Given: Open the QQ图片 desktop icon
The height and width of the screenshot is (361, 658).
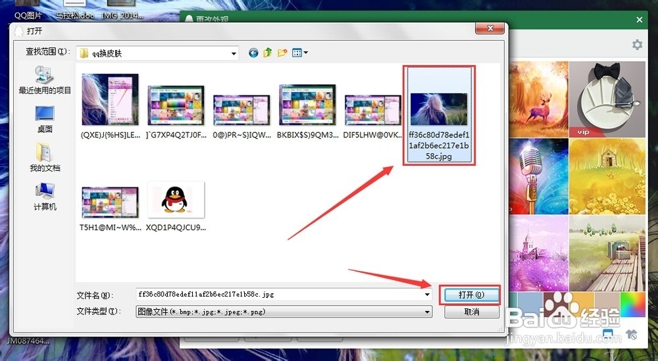Looking at the screenshot, I should point(28,11).
